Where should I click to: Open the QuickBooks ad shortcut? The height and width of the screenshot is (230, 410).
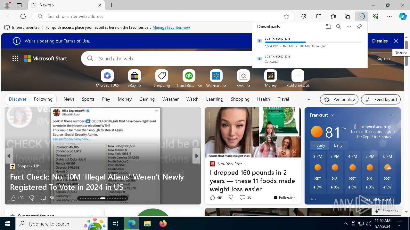[189, 79]
